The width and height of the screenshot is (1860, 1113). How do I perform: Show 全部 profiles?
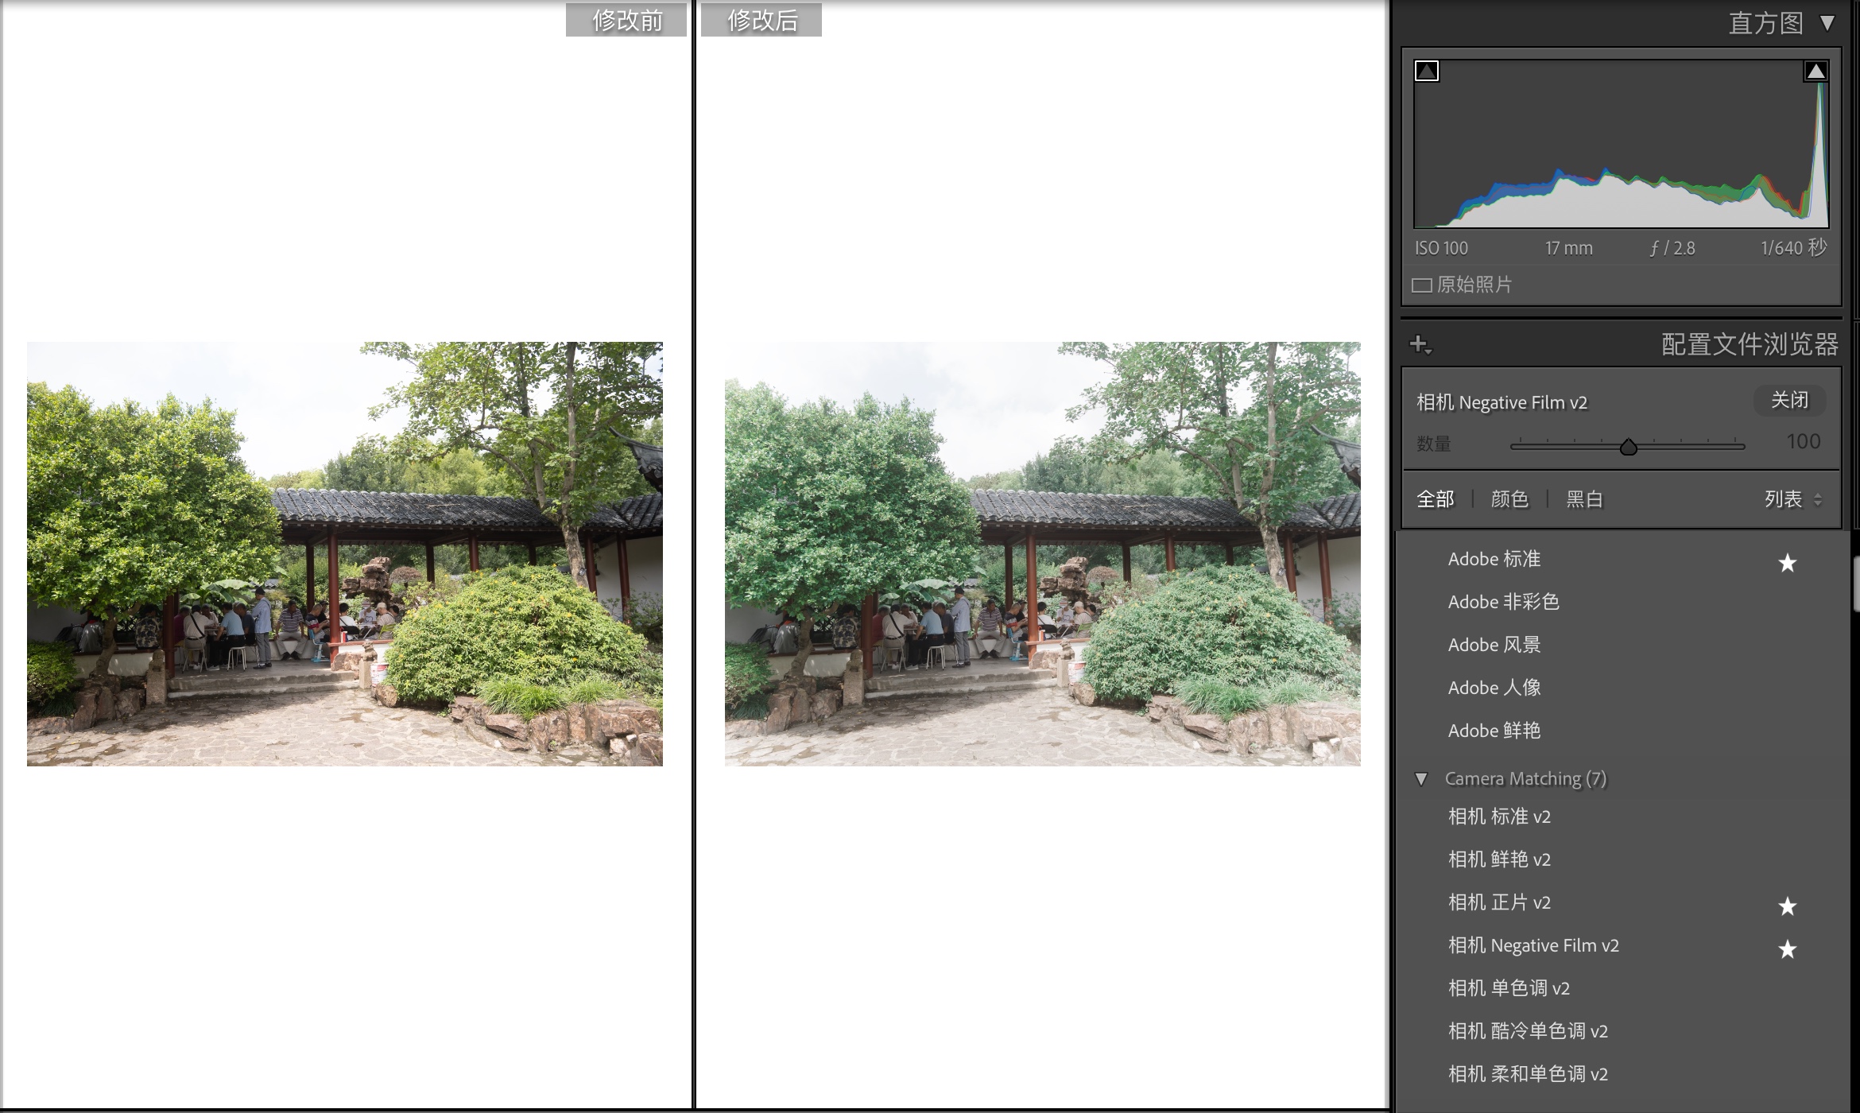pyautogui.click(x=1435, y=499)
